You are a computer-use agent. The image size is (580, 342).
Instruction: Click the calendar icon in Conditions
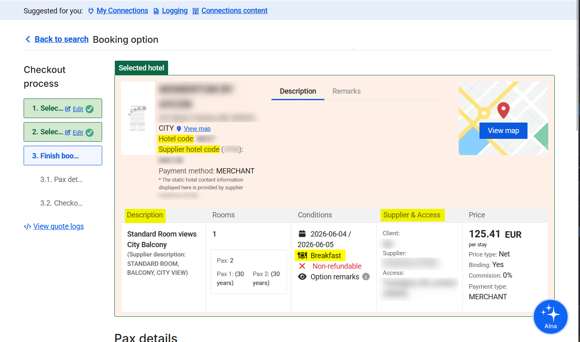coord(302,234)
